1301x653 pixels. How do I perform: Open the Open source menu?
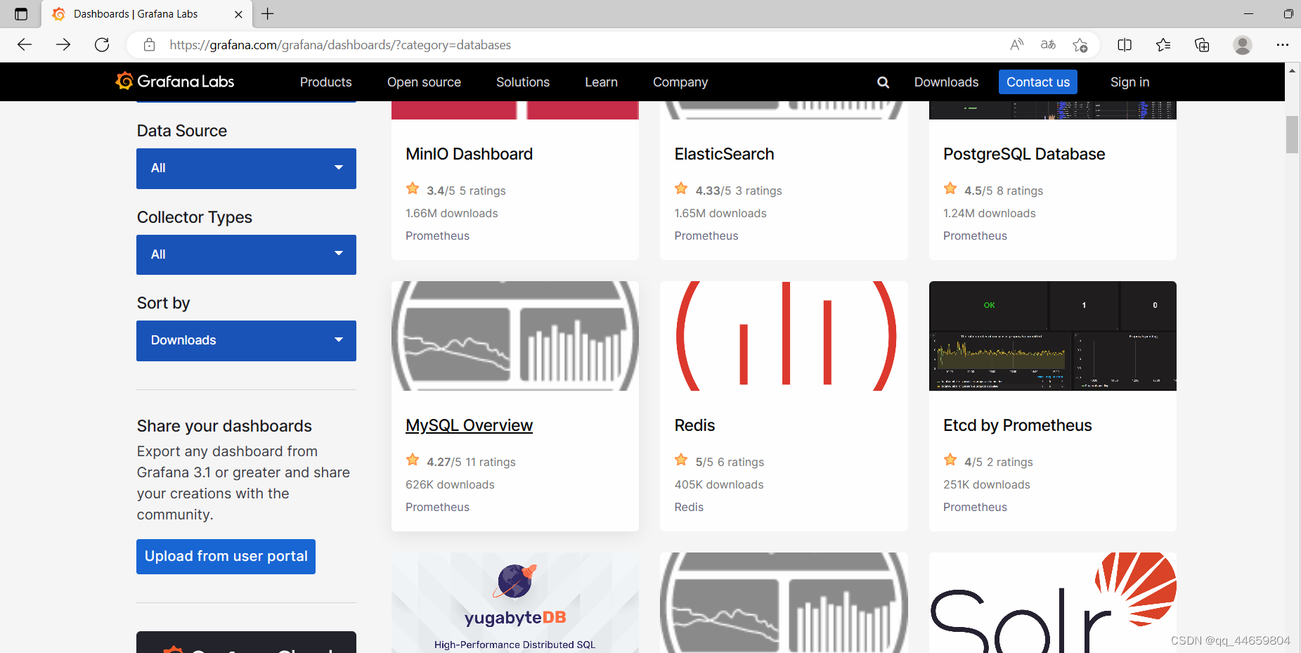(x=424, y=82)
